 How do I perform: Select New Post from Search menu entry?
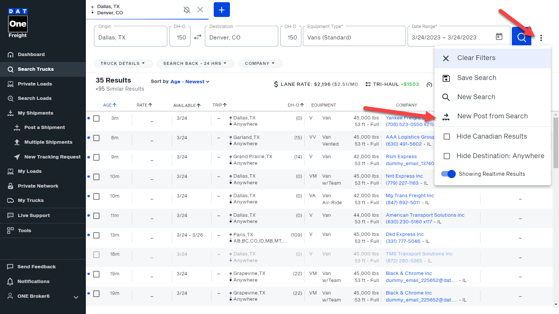click(x=492, y=116)
